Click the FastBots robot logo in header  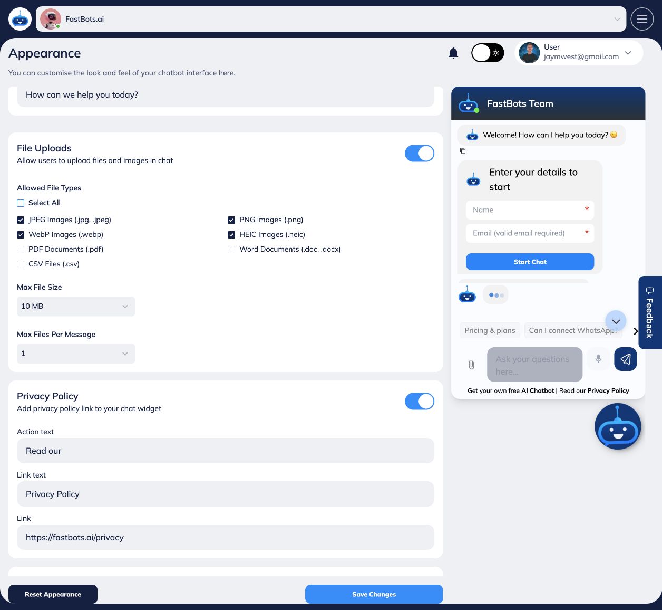pyautogui.click(x=20, y=19)
